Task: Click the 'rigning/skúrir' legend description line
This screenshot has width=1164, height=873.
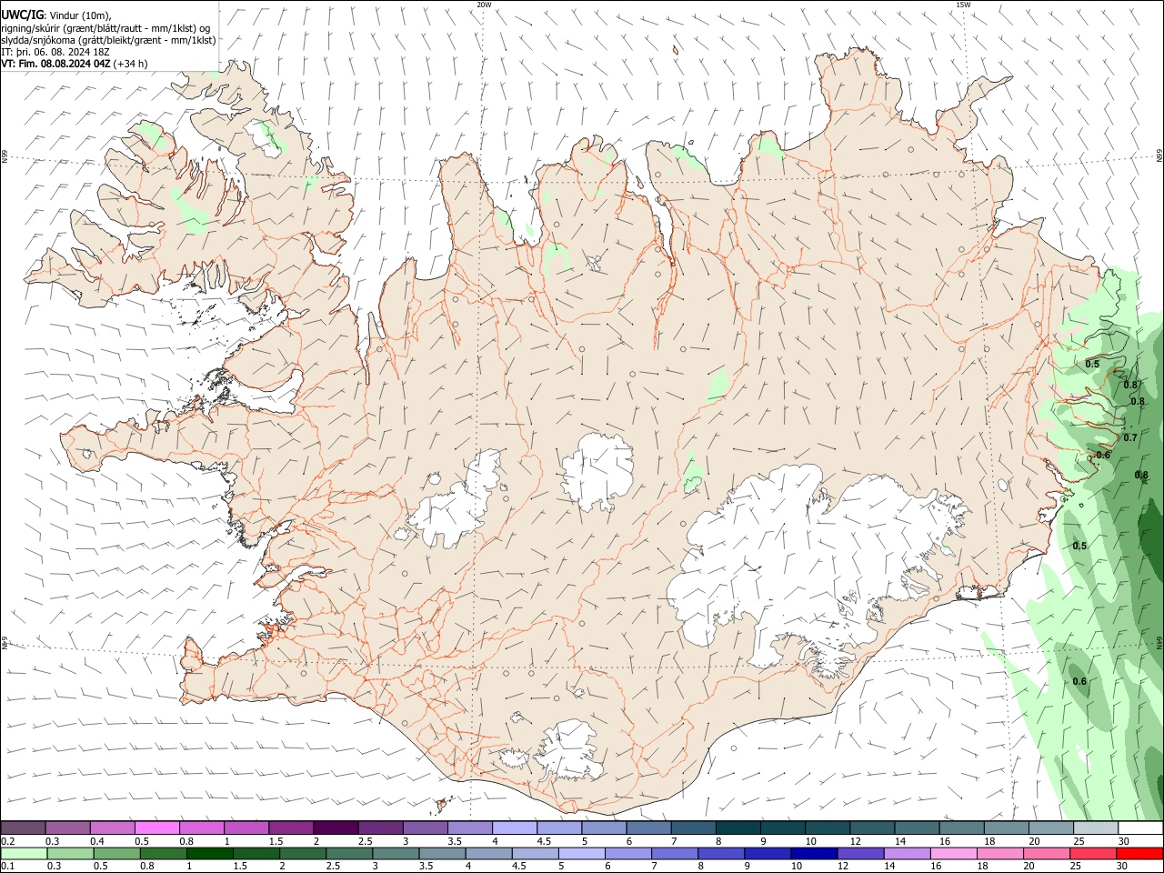Action: pyautogui.click(x=106, y=27)
